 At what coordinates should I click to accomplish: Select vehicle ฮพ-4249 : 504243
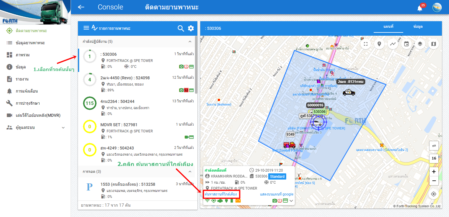(x=137, y=154)
